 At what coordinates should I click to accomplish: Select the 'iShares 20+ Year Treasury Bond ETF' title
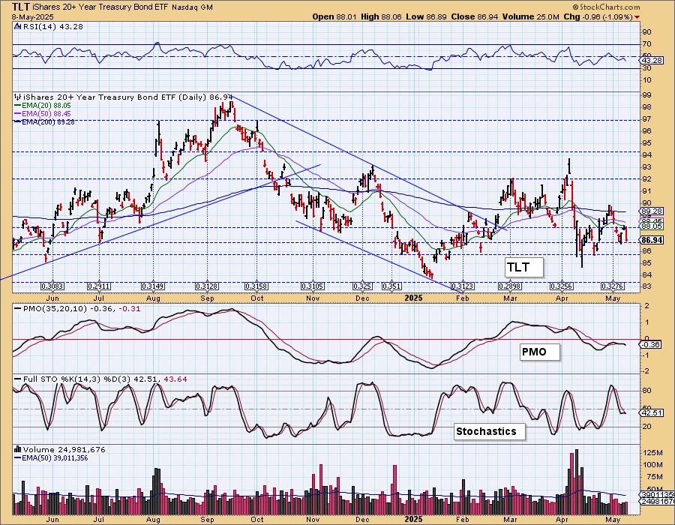tap(101, 7)
